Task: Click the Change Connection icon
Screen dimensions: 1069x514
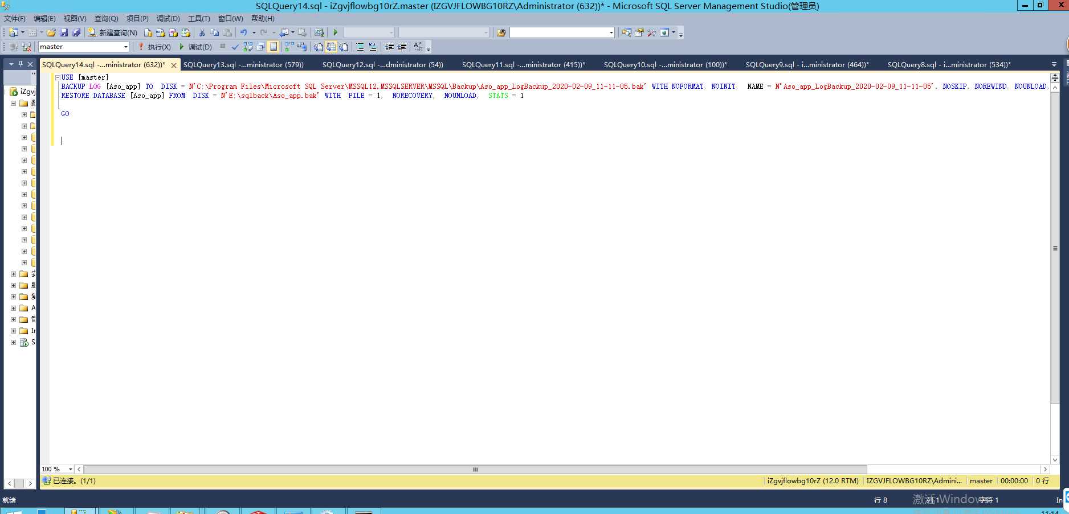Action: click(x=26, y=47)
